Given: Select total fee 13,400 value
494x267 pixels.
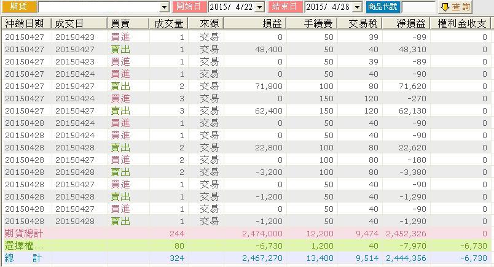Looking at the screenshot, I should coord(320,258).
